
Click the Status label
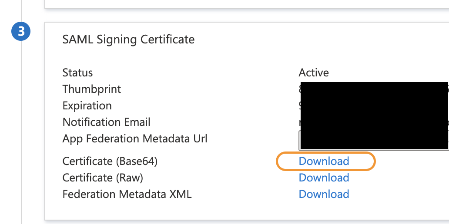[77, 72]
